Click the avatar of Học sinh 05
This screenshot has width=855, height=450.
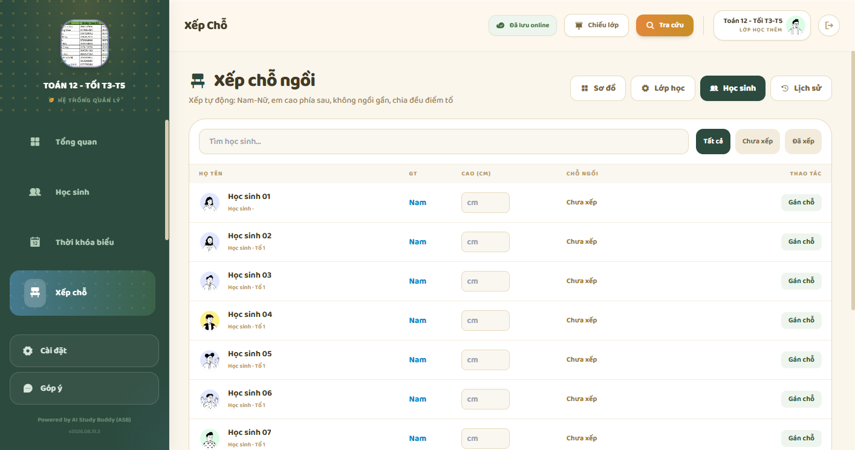[x=210, y=360]
